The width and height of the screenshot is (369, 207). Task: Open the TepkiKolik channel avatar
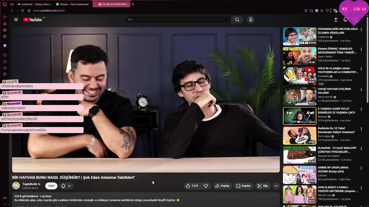(16, 186)
